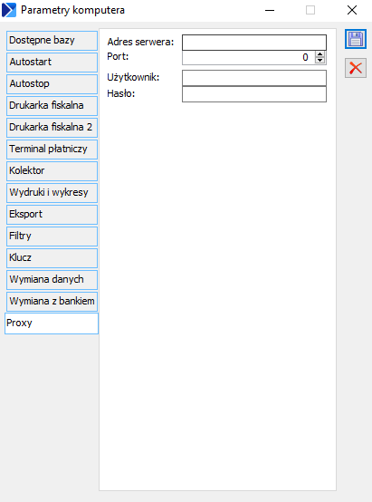Go to Drukarka fiskalna 2 tab

(52, 128)
